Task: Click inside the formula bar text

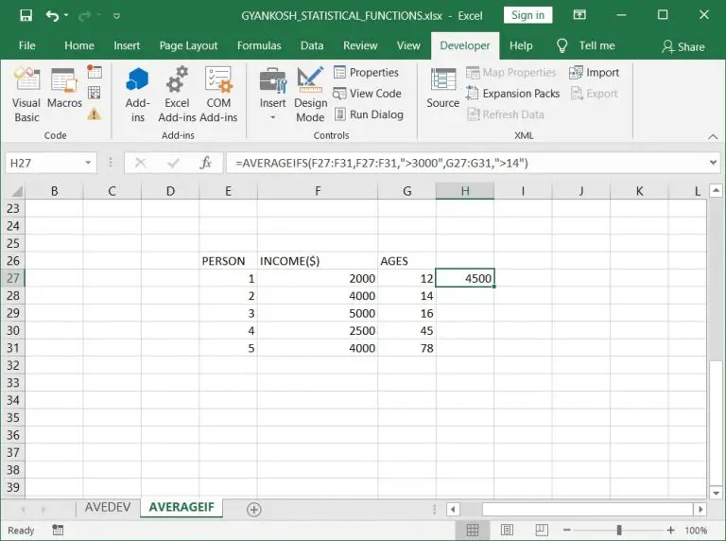Action: (x=382, y=163)
